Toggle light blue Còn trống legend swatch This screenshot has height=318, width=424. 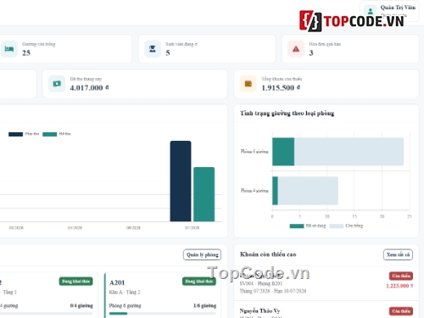(x=337, y=226)
